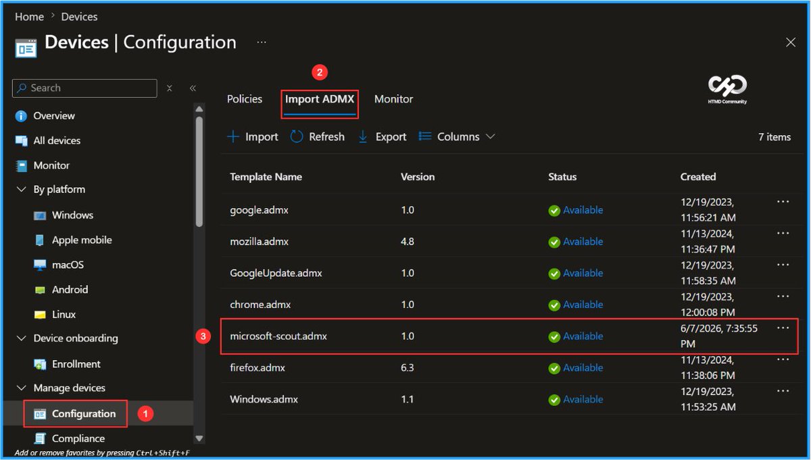Image resolution: width=811 pixels, height=460 pixels.
Task: Sort by Status column header
Action: pos(562,177)
